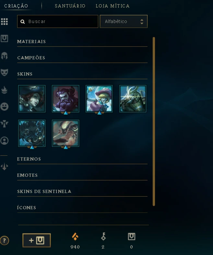Click into the Buscar search field
This screenshot has width=213, height=255.
[58, 21]
